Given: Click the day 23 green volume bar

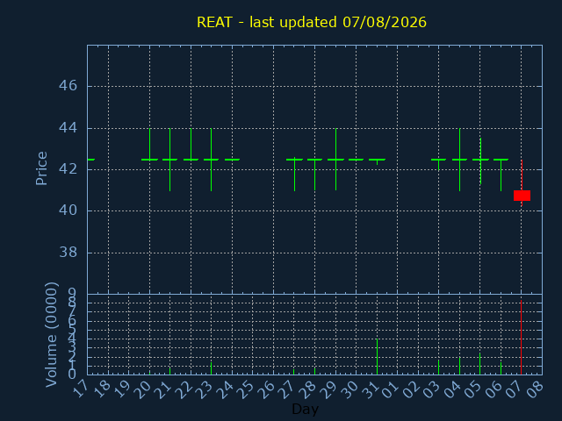Looking at the screenshot, I should (x=211, y=368).
